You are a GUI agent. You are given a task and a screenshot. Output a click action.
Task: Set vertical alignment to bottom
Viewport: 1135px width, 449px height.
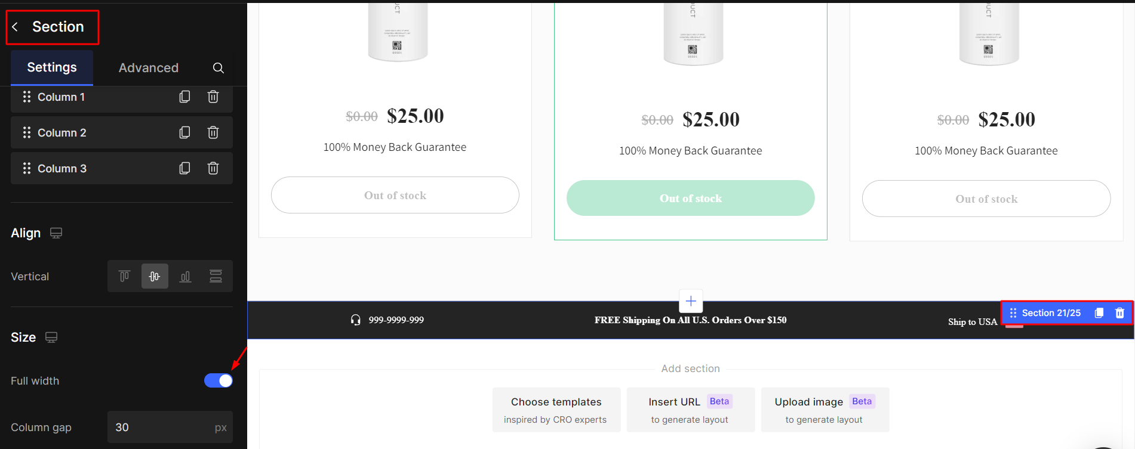tap(186, 276)
